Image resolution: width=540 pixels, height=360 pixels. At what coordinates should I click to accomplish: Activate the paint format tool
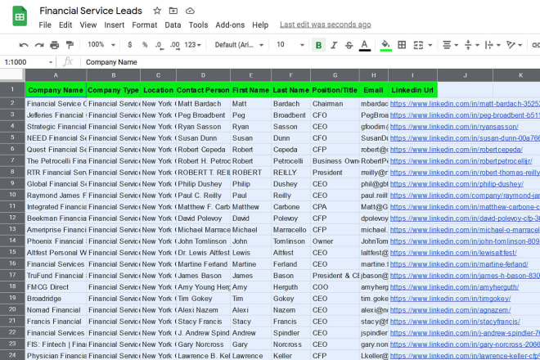tap(70, 45)
